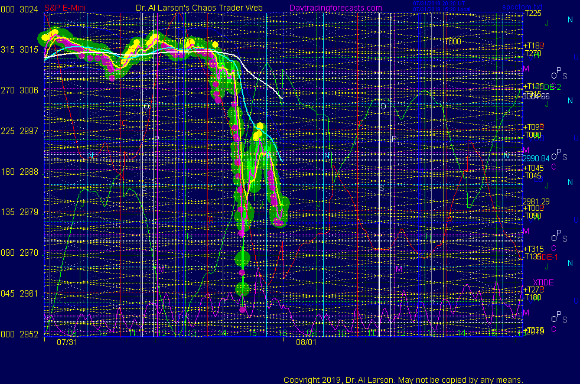Screen dimensions: 580x384
Task: Open the Daytradingforecasts.com link
Action: point(335,8)
